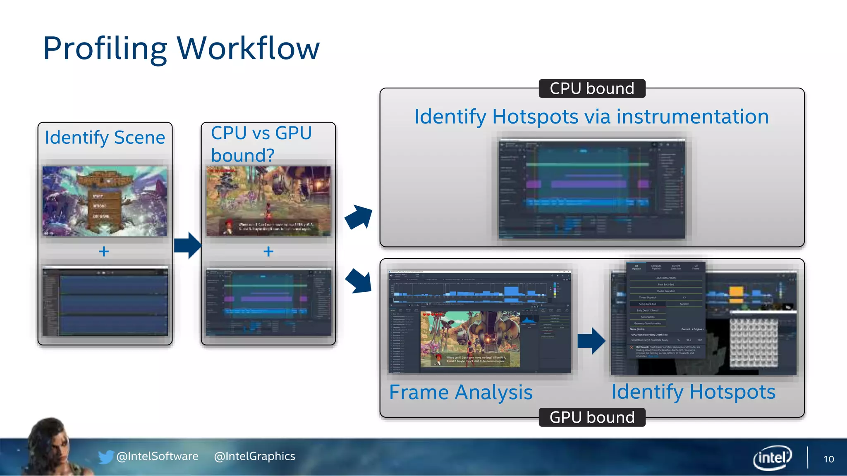This screenshot has width=847, height=476.
Task: Click the LLC/EDRAM/DRAM pipeline stage
Action: [x=666, y=278]
